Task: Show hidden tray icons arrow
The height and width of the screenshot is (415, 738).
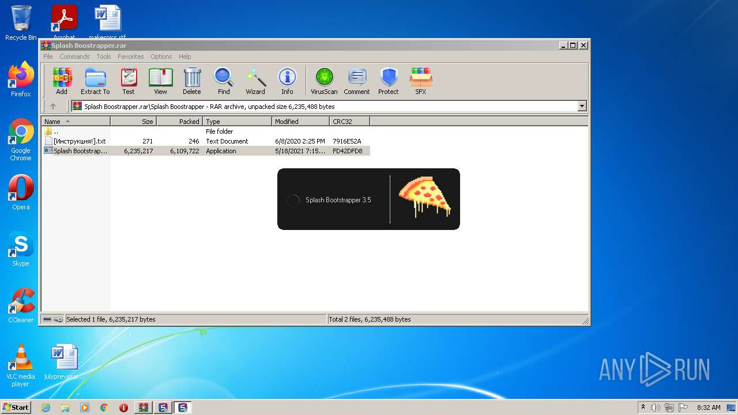Action: pos(643,408)
